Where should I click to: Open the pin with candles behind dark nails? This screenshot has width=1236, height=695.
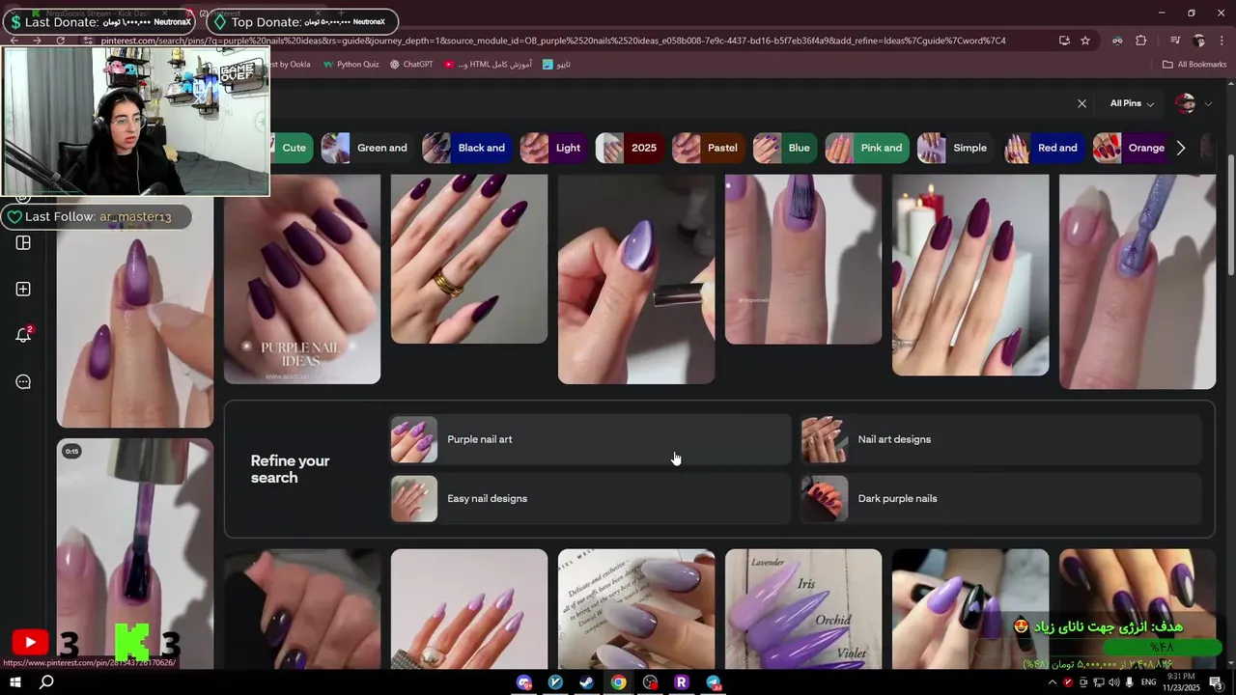(970, 275)
